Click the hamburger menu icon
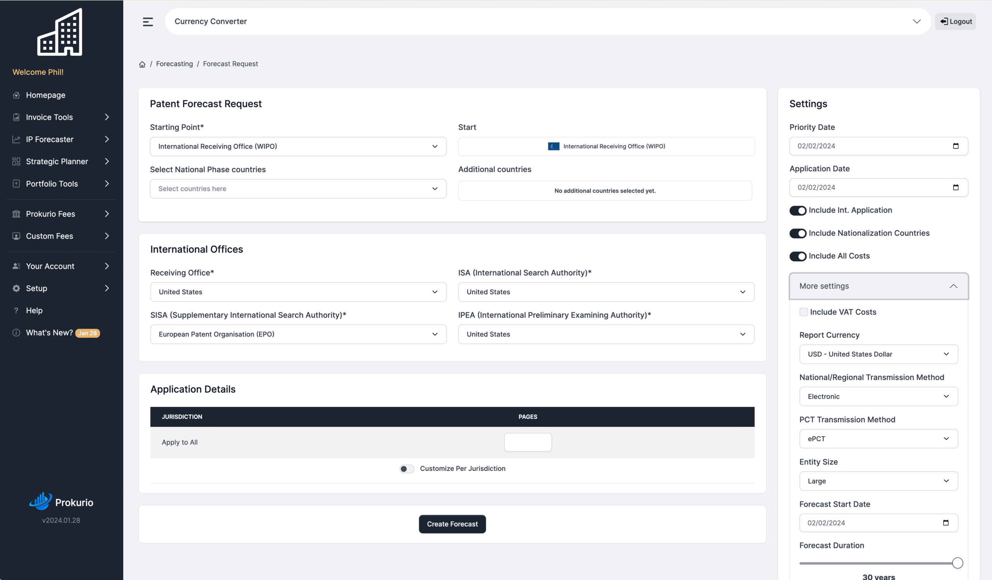Screen dimensions: 992x580 tap(148, 22)
